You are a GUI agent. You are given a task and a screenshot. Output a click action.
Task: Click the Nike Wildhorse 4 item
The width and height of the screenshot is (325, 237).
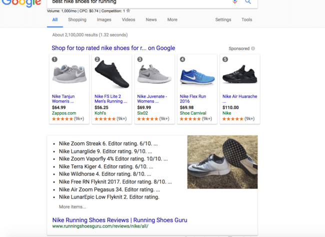pyautogui.click(x=105, y=174)
